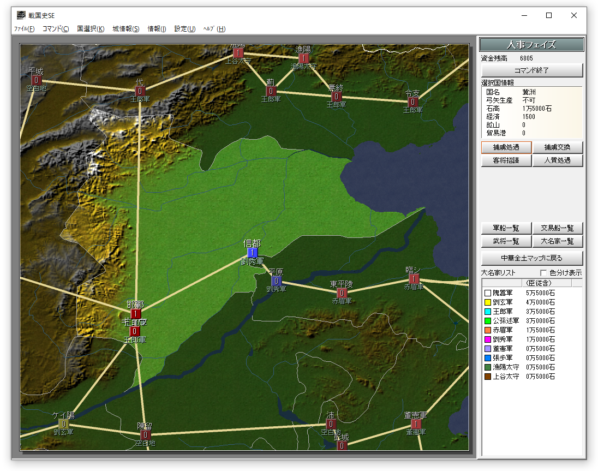Click the 無終 castle marker
This screenshot has width=598, height=471.
click(x=337, y=97)
